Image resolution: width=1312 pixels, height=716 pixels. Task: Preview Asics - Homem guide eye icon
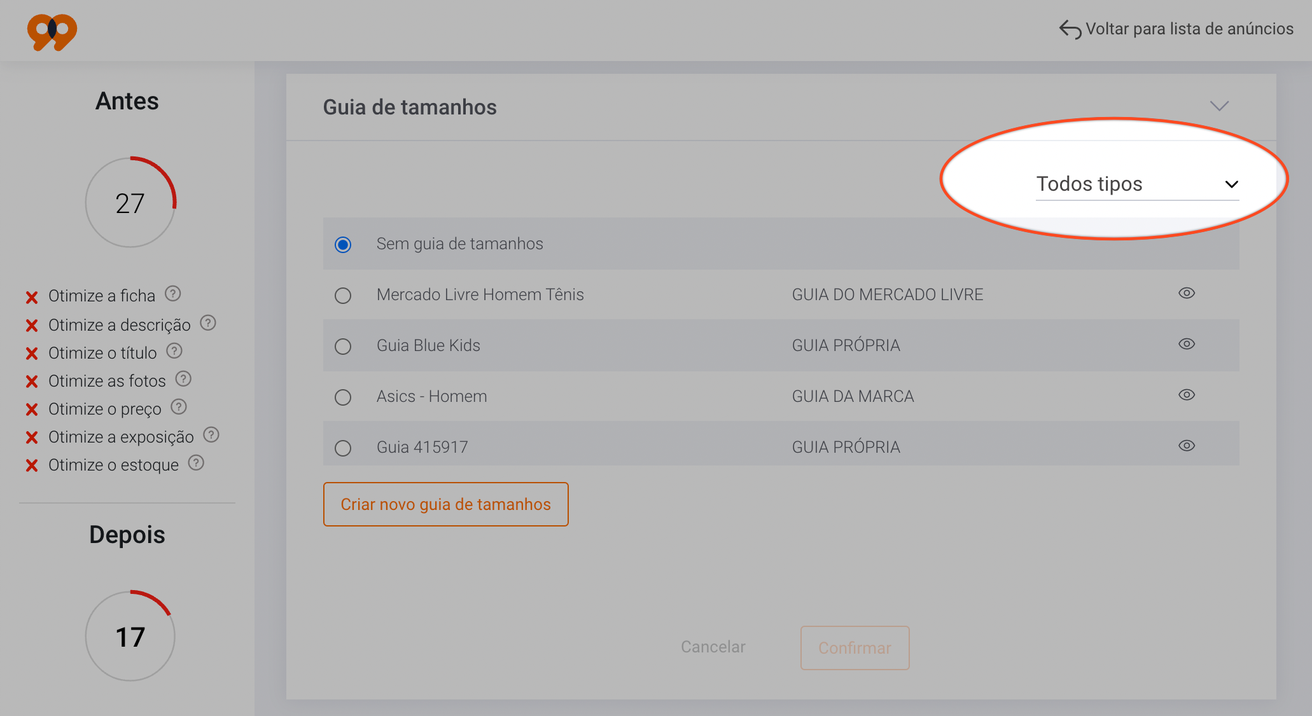tap(1186, 395)
